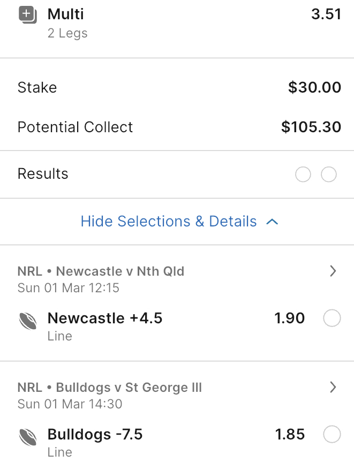
Task: Click the 1.90 odds for Newcastle
Action: (290, 319)
